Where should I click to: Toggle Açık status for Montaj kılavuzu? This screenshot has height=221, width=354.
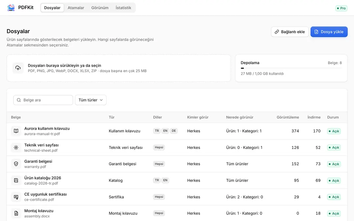coord(334,213)
